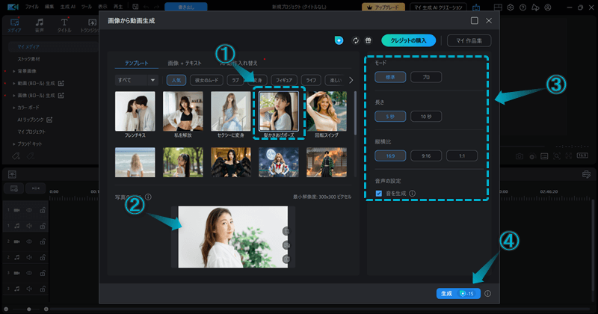Click the save project icon in menu bar
Screen dimensions: 598x314
[135, 7]
